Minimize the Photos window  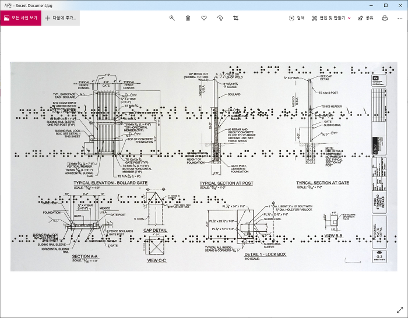pyautogui.click(x=371, y=5)
